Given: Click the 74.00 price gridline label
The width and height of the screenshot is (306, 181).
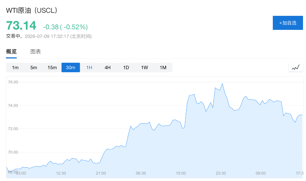Looking at the screenshot, I should coord(13,105).
